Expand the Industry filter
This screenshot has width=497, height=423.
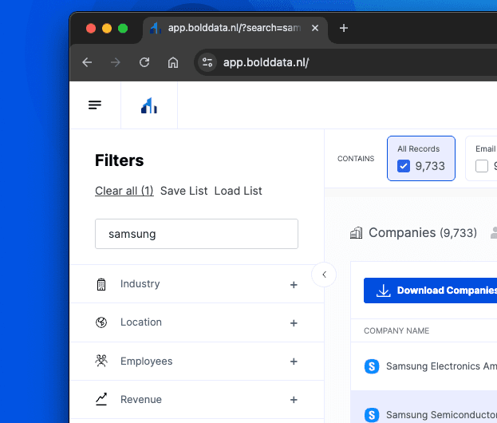[x=294, y=285]
